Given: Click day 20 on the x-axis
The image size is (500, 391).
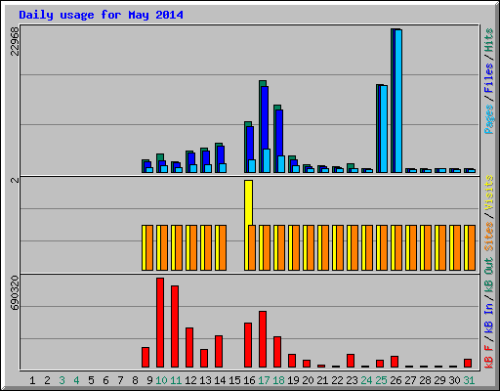Looking at the screenshot, I should tap(308, 380).
